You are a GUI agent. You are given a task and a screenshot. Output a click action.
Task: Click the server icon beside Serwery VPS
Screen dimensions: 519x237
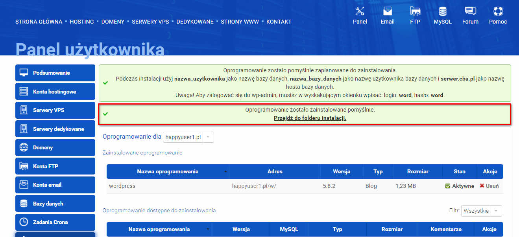pyautogui.click(x=24, y=110)
